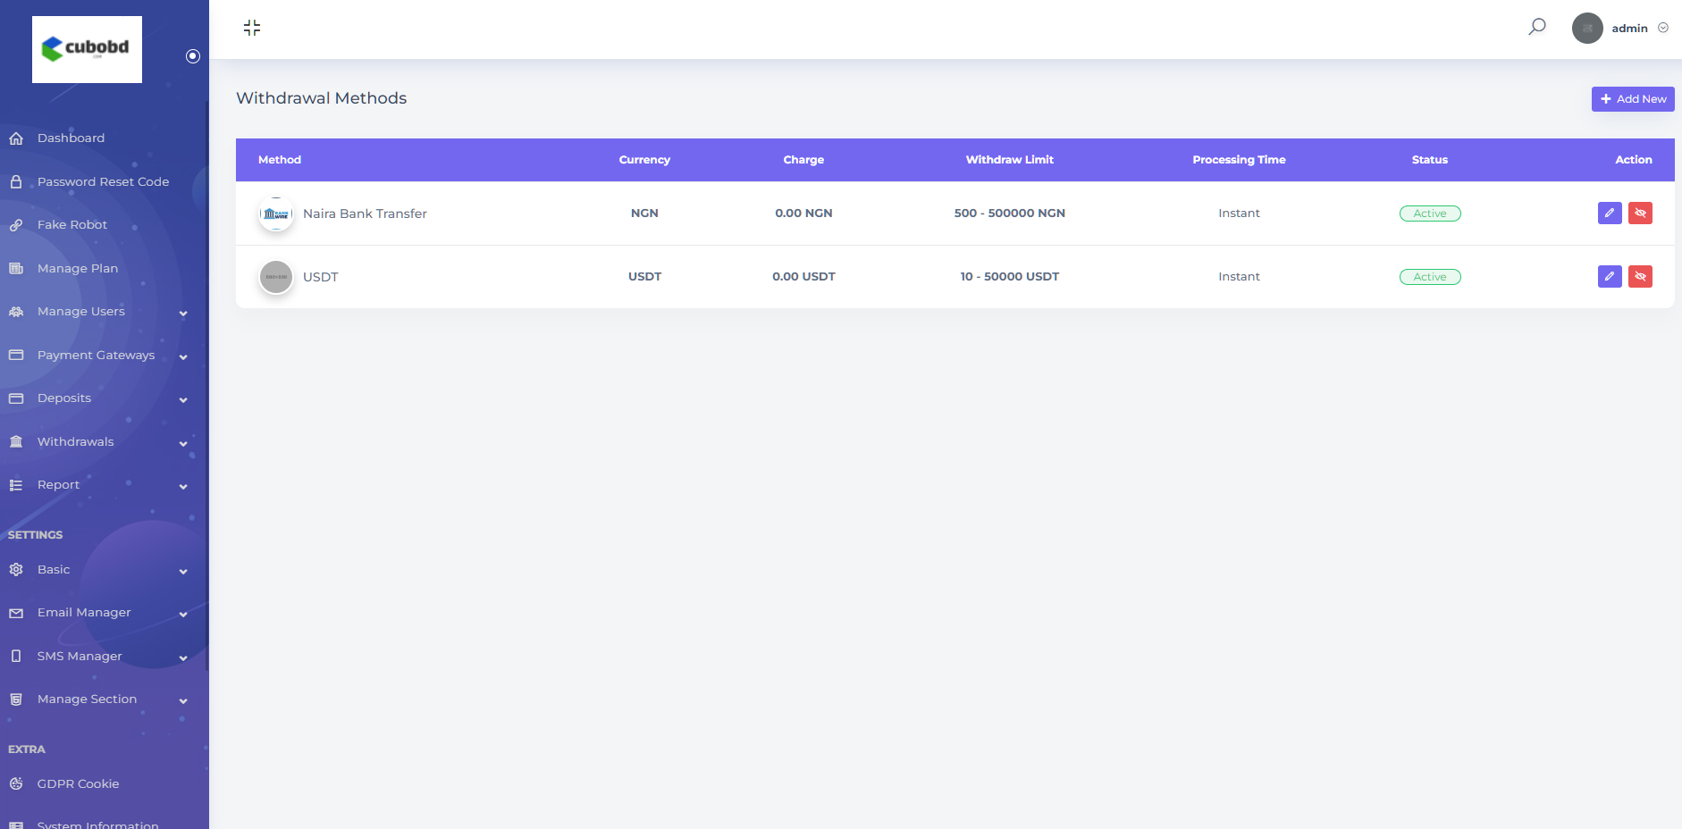Click the fullscreen compress icon in header
Screen dimensions: 1682x829
click(x=252, y=28)
